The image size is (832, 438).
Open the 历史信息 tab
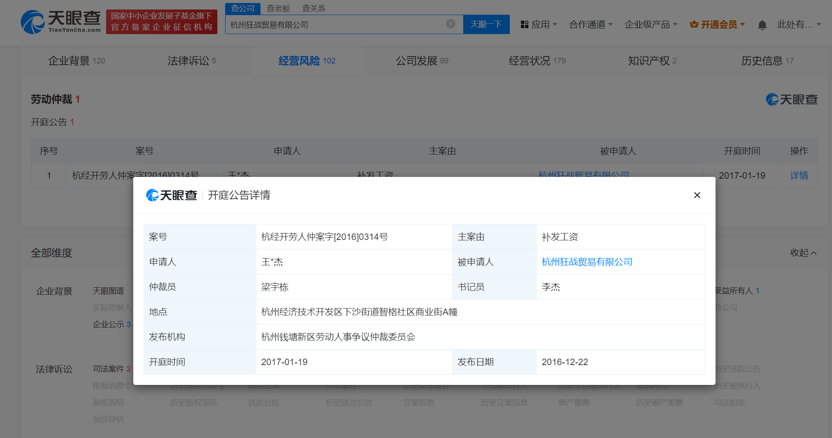767,61
